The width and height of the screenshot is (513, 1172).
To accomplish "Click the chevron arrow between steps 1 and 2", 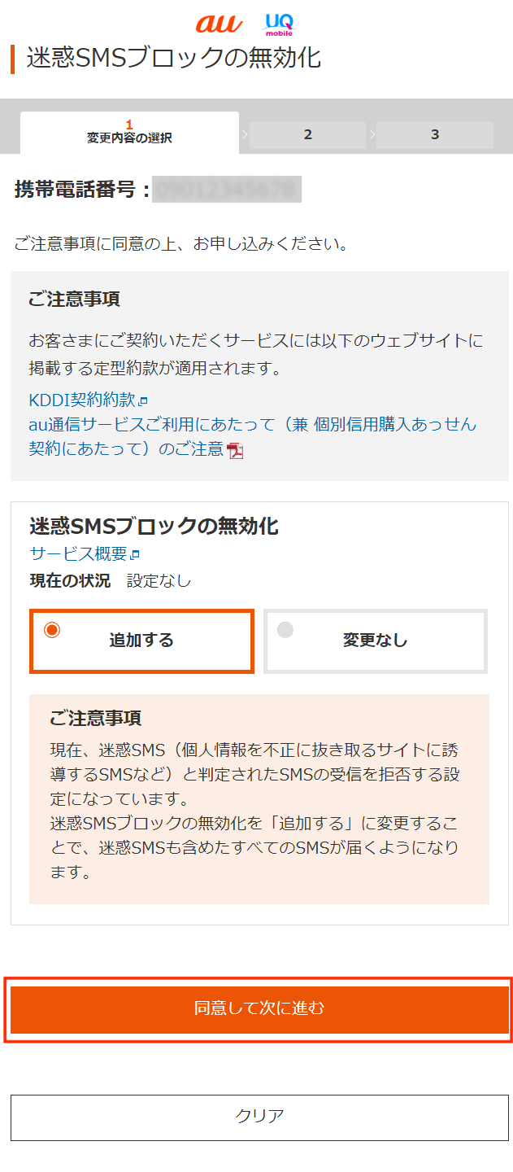I will tap(244, 135).
